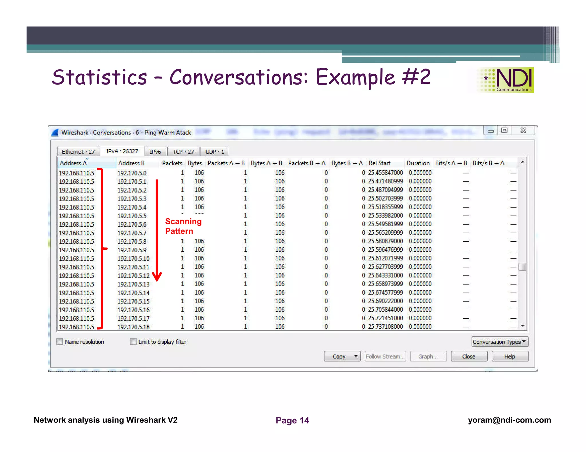Expand the Copy button dropdown arrow

356,356
